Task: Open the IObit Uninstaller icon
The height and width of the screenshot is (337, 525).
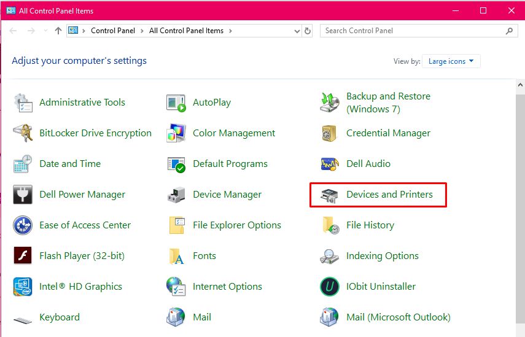Action: [330, 287]
